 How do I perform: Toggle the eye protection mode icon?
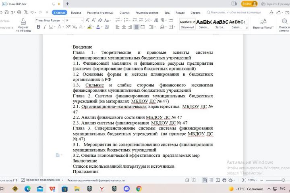point(230,180)
